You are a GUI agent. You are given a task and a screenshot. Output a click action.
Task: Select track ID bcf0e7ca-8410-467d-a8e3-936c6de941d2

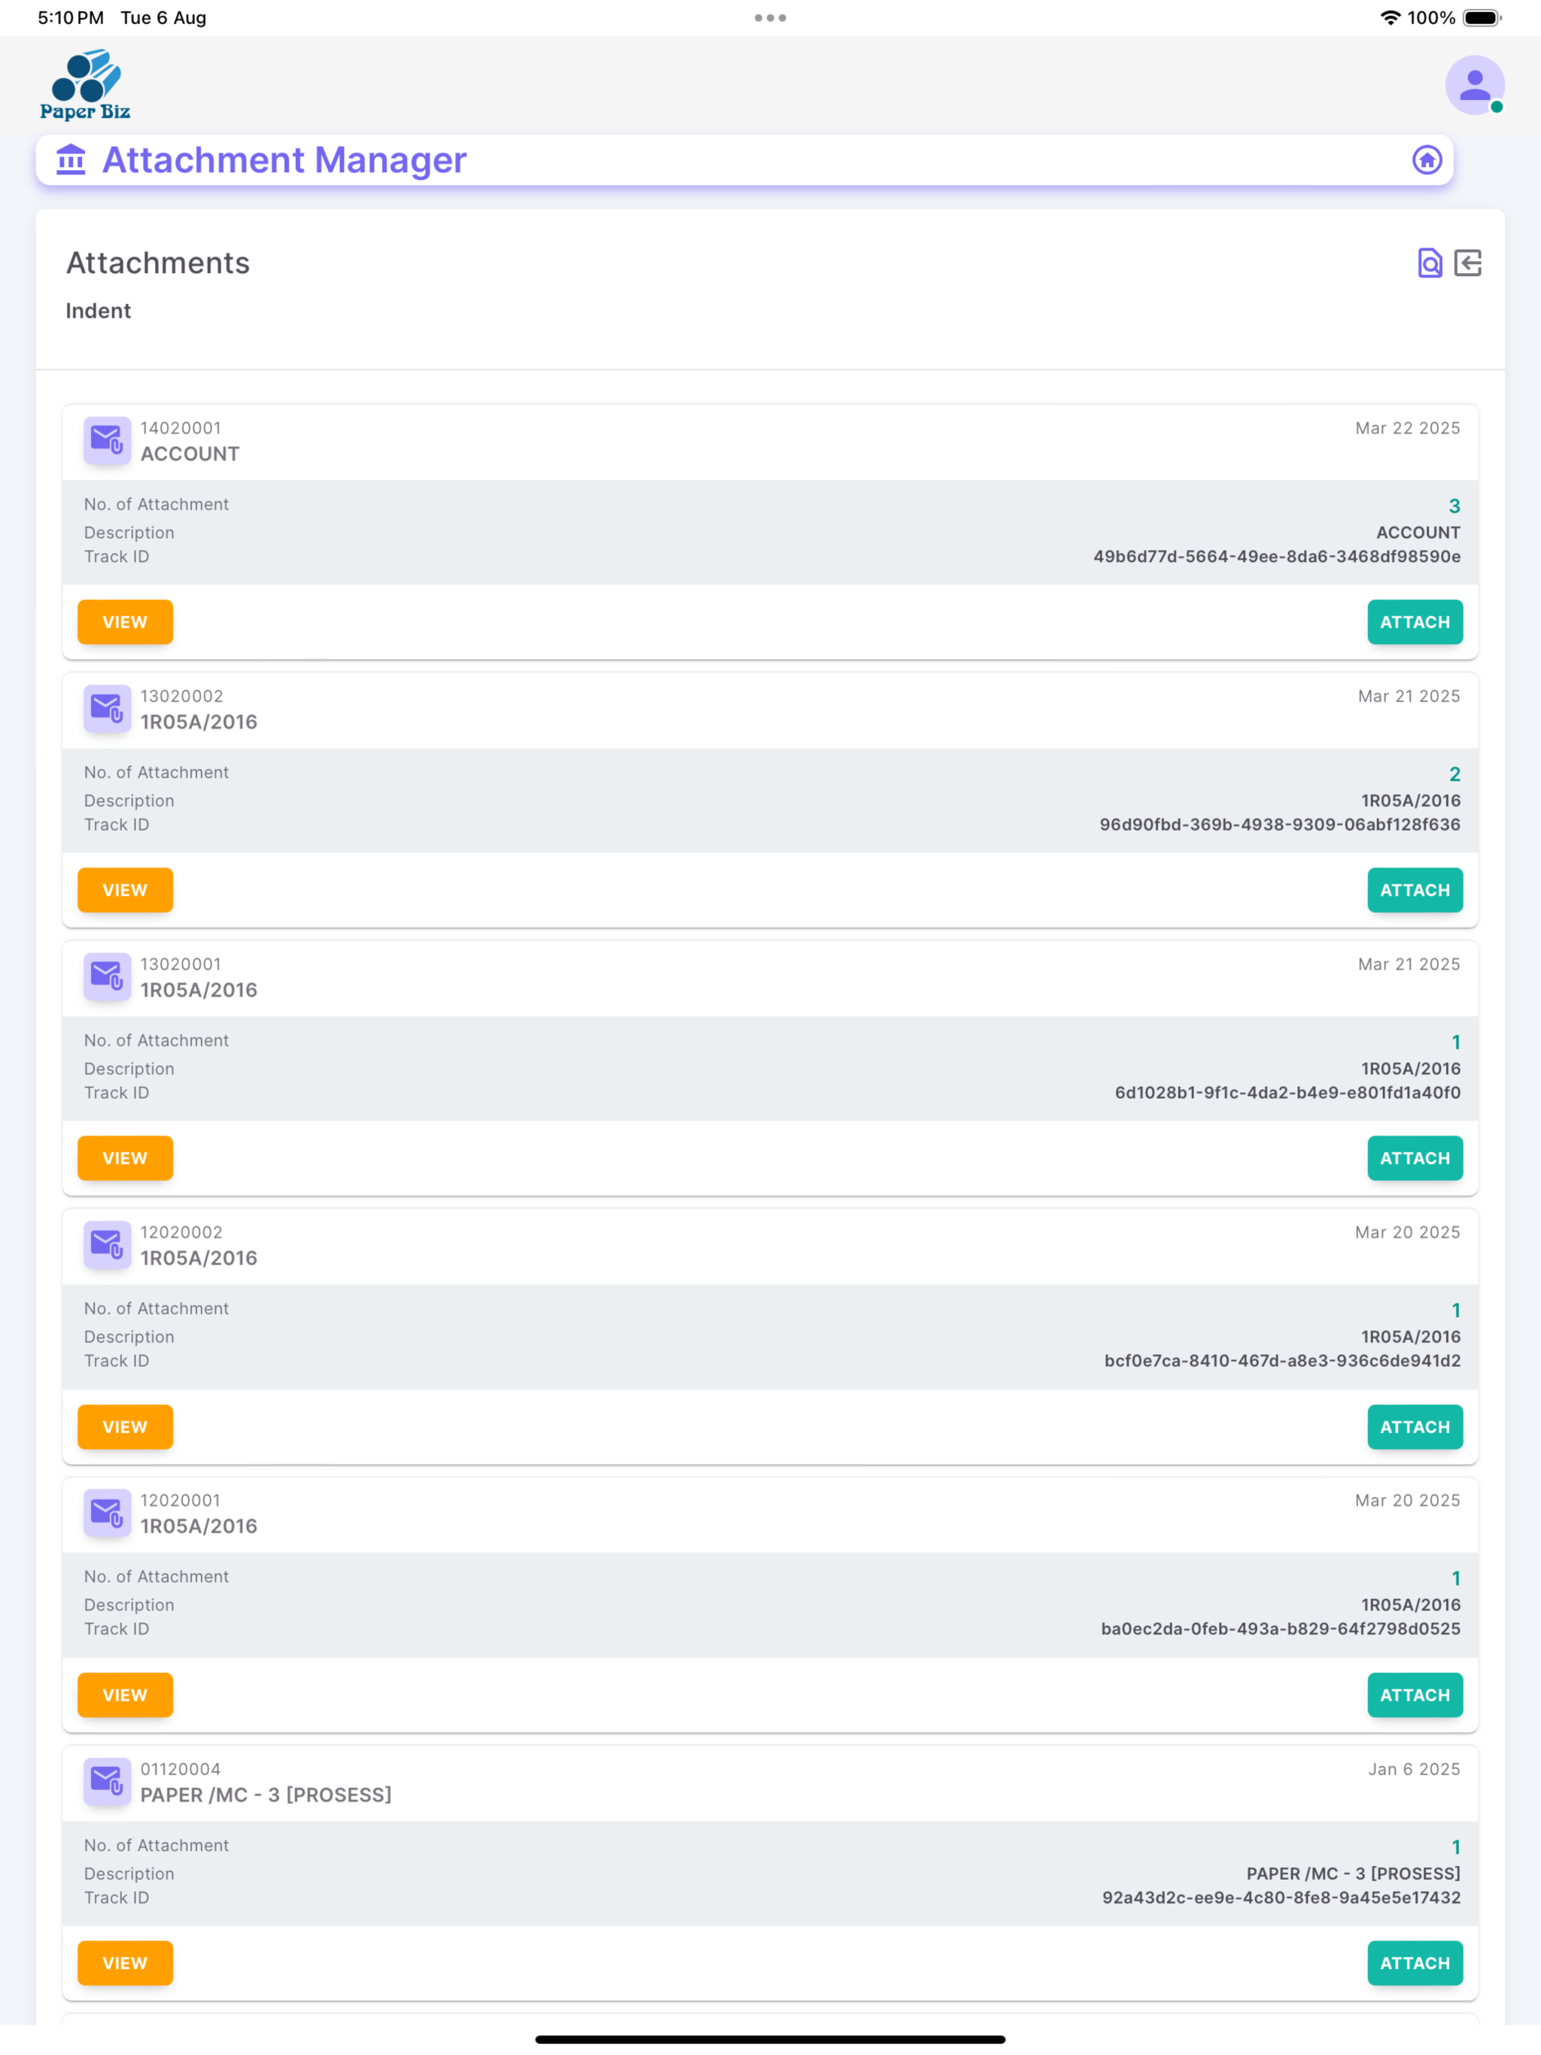click(x=1281, y=1360)
